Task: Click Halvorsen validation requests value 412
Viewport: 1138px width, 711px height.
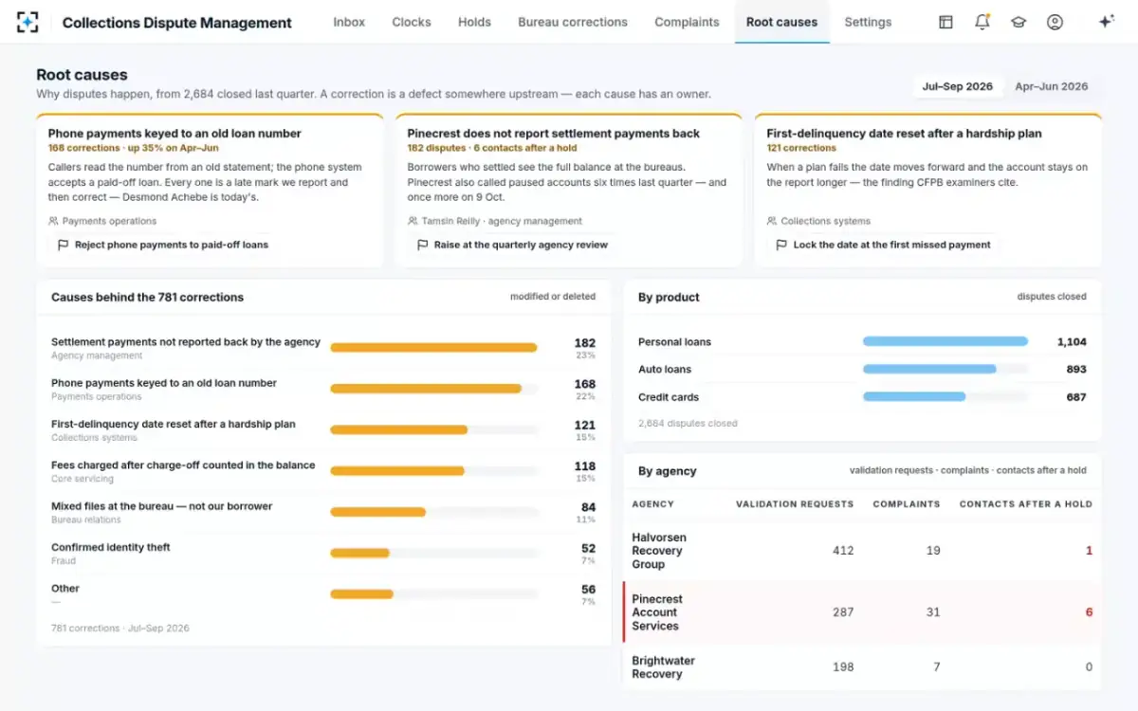Action: pos(843,551)
